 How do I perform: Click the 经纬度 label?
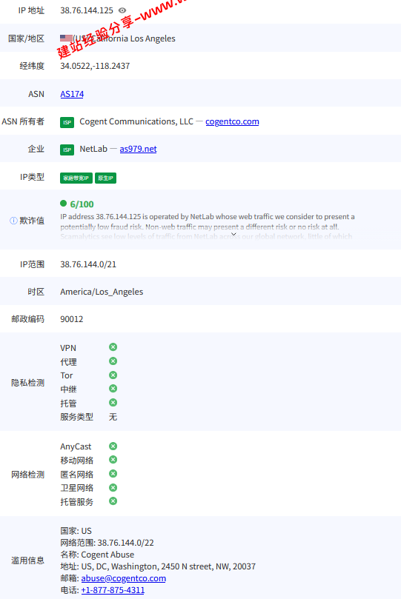tap(32, 66)
